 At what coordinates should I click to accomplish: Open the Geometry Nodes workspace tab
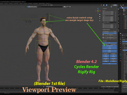[x=42, y=4]
